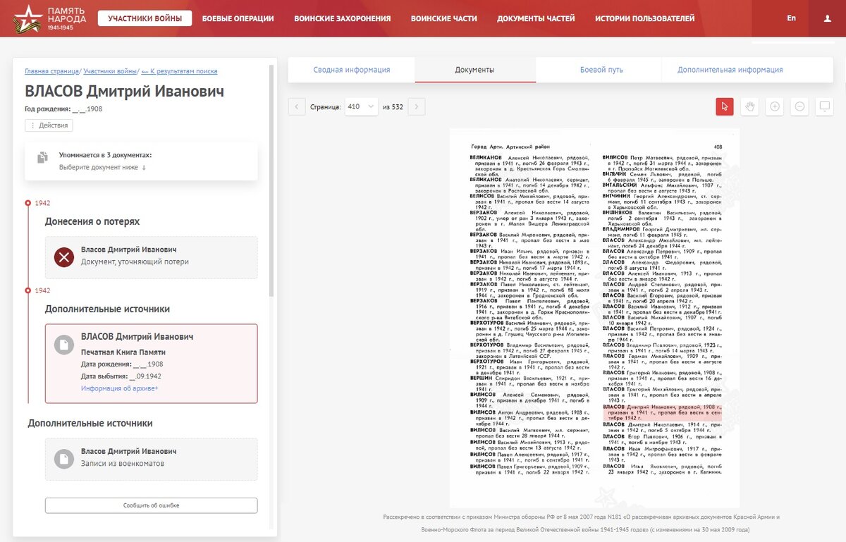The width and height of the screenshot is (846, 542).
Task: Open the Действия actions menu
Action: pos(49,125)
